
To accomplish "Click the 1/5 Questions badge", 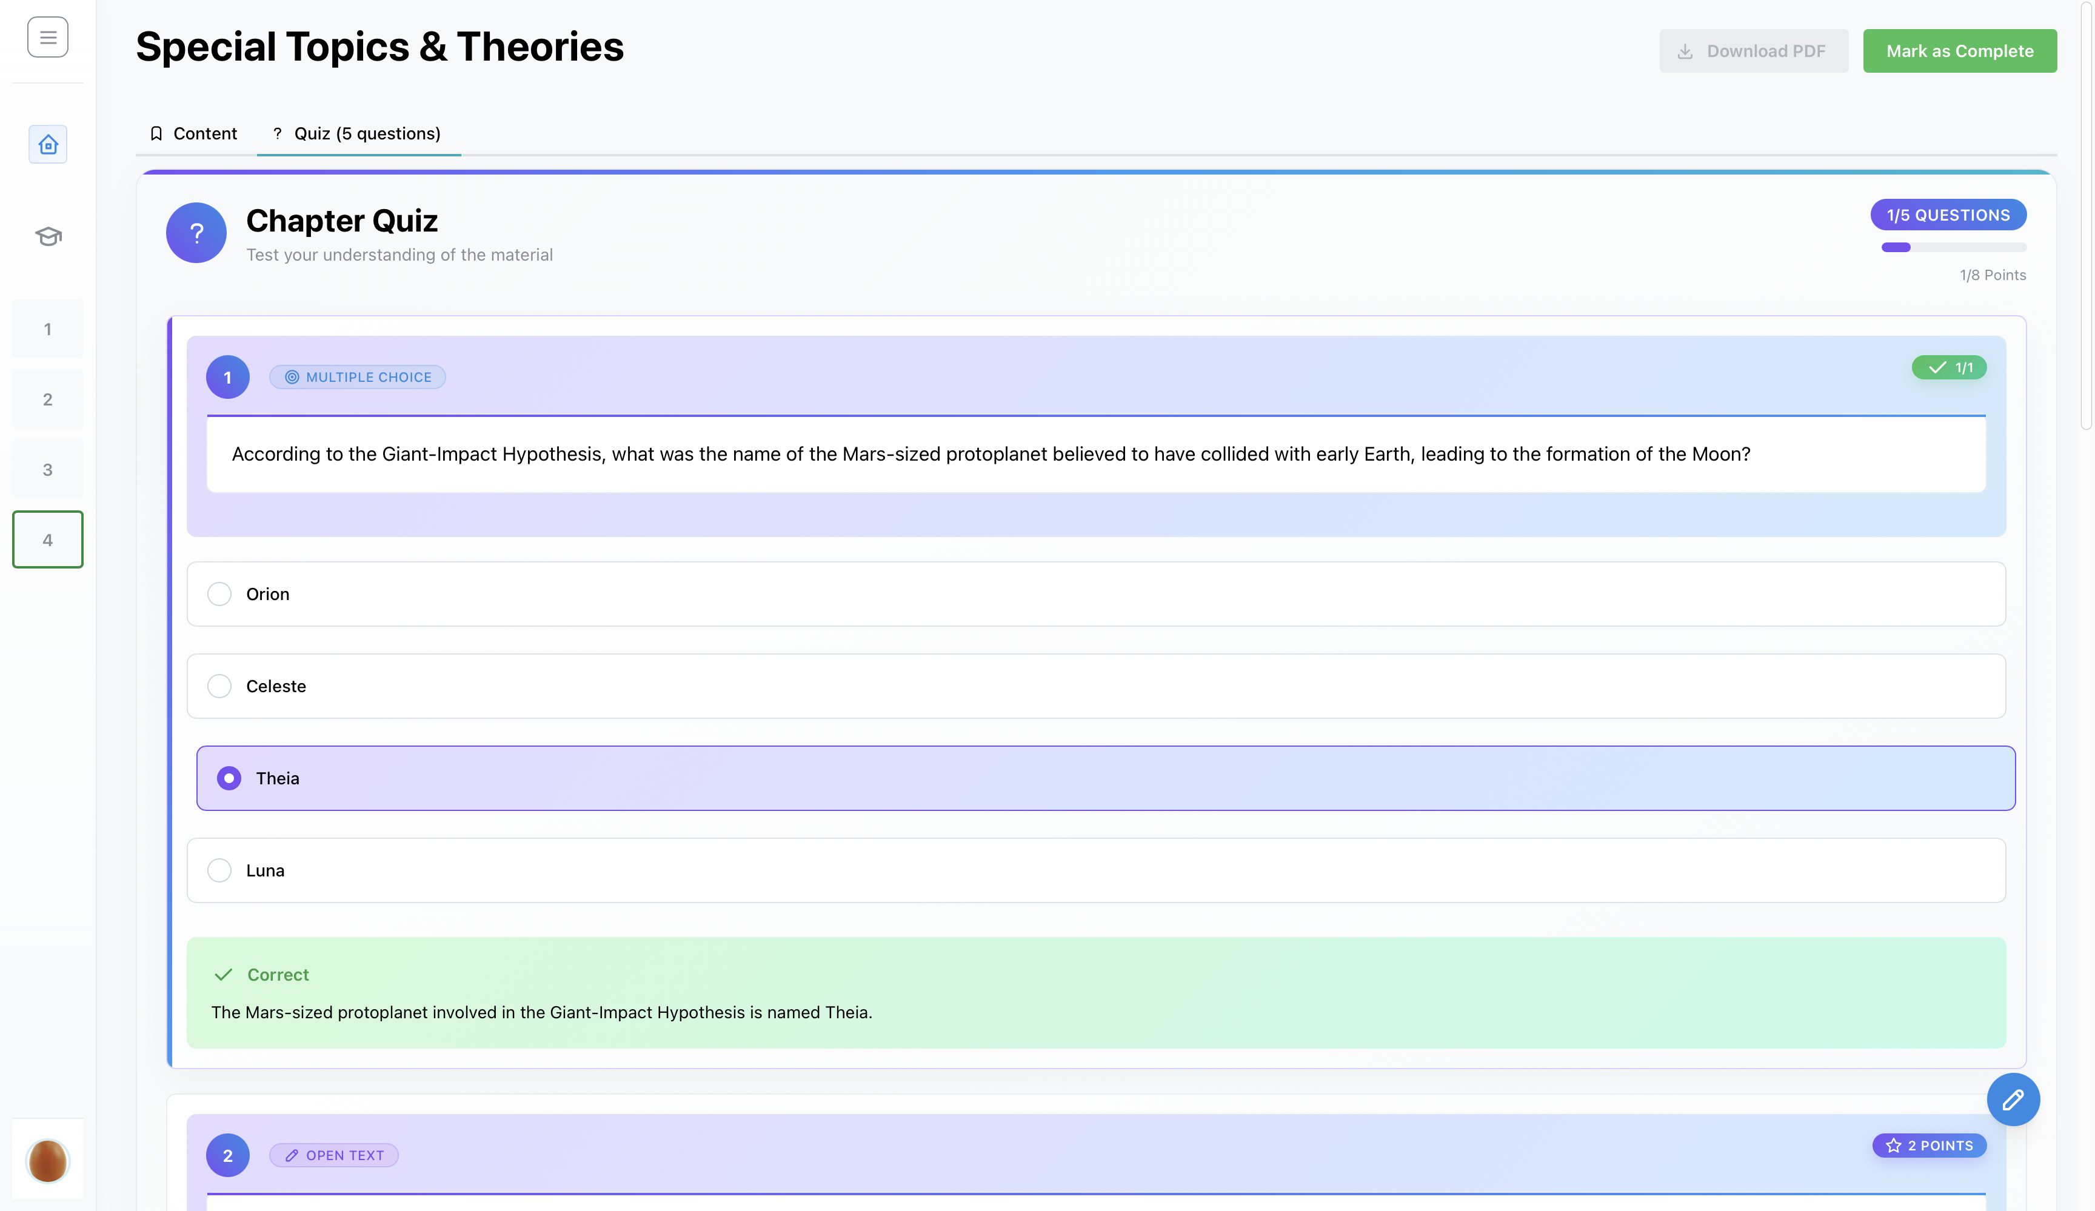I will (1948, 215).
